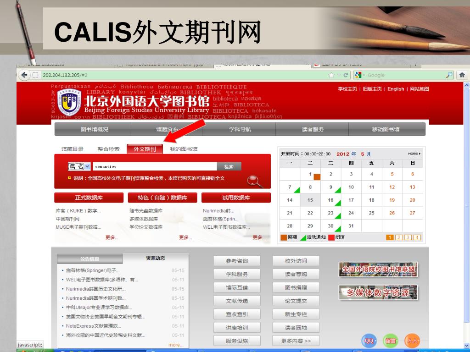Switch to the 公告信息 tab
470x352 pixels.
click(x=90, y=258)
